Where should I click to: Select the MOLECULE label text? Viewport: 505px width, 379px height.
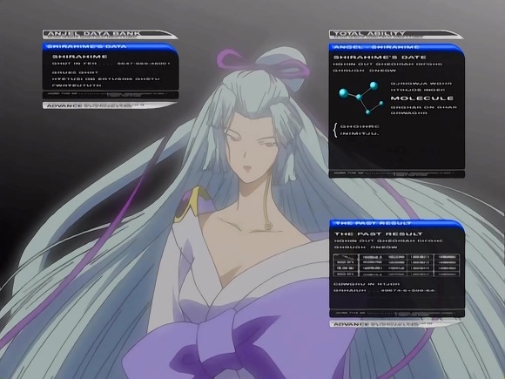click(422, 98)
